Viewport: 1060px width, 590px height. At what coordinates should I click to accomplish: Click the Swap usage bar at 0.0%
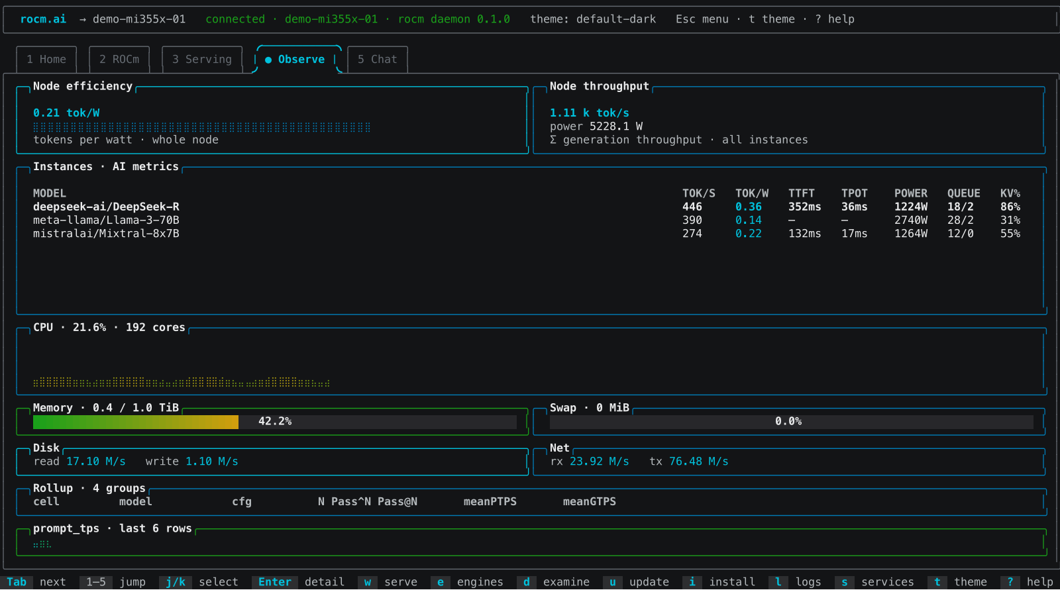(x=792, y=422)
